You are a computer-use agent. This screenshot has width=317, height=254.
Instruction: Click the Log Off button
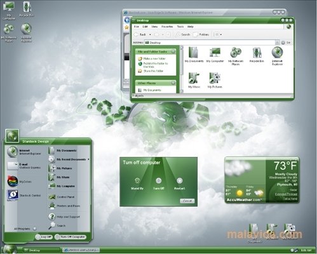44,237
